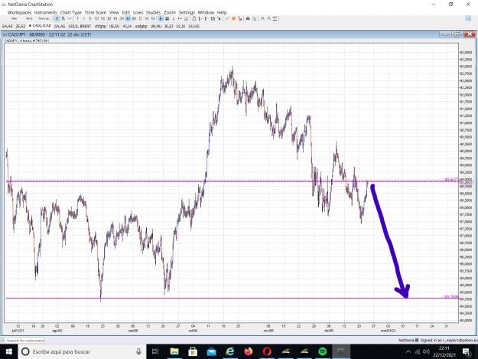
Task: Click the alert bell icon in toolbar
Action: click(194, 18)
